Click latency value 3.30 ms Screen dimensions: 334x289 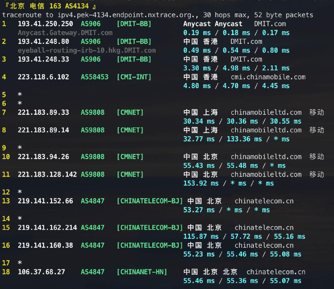coord(197,68)
